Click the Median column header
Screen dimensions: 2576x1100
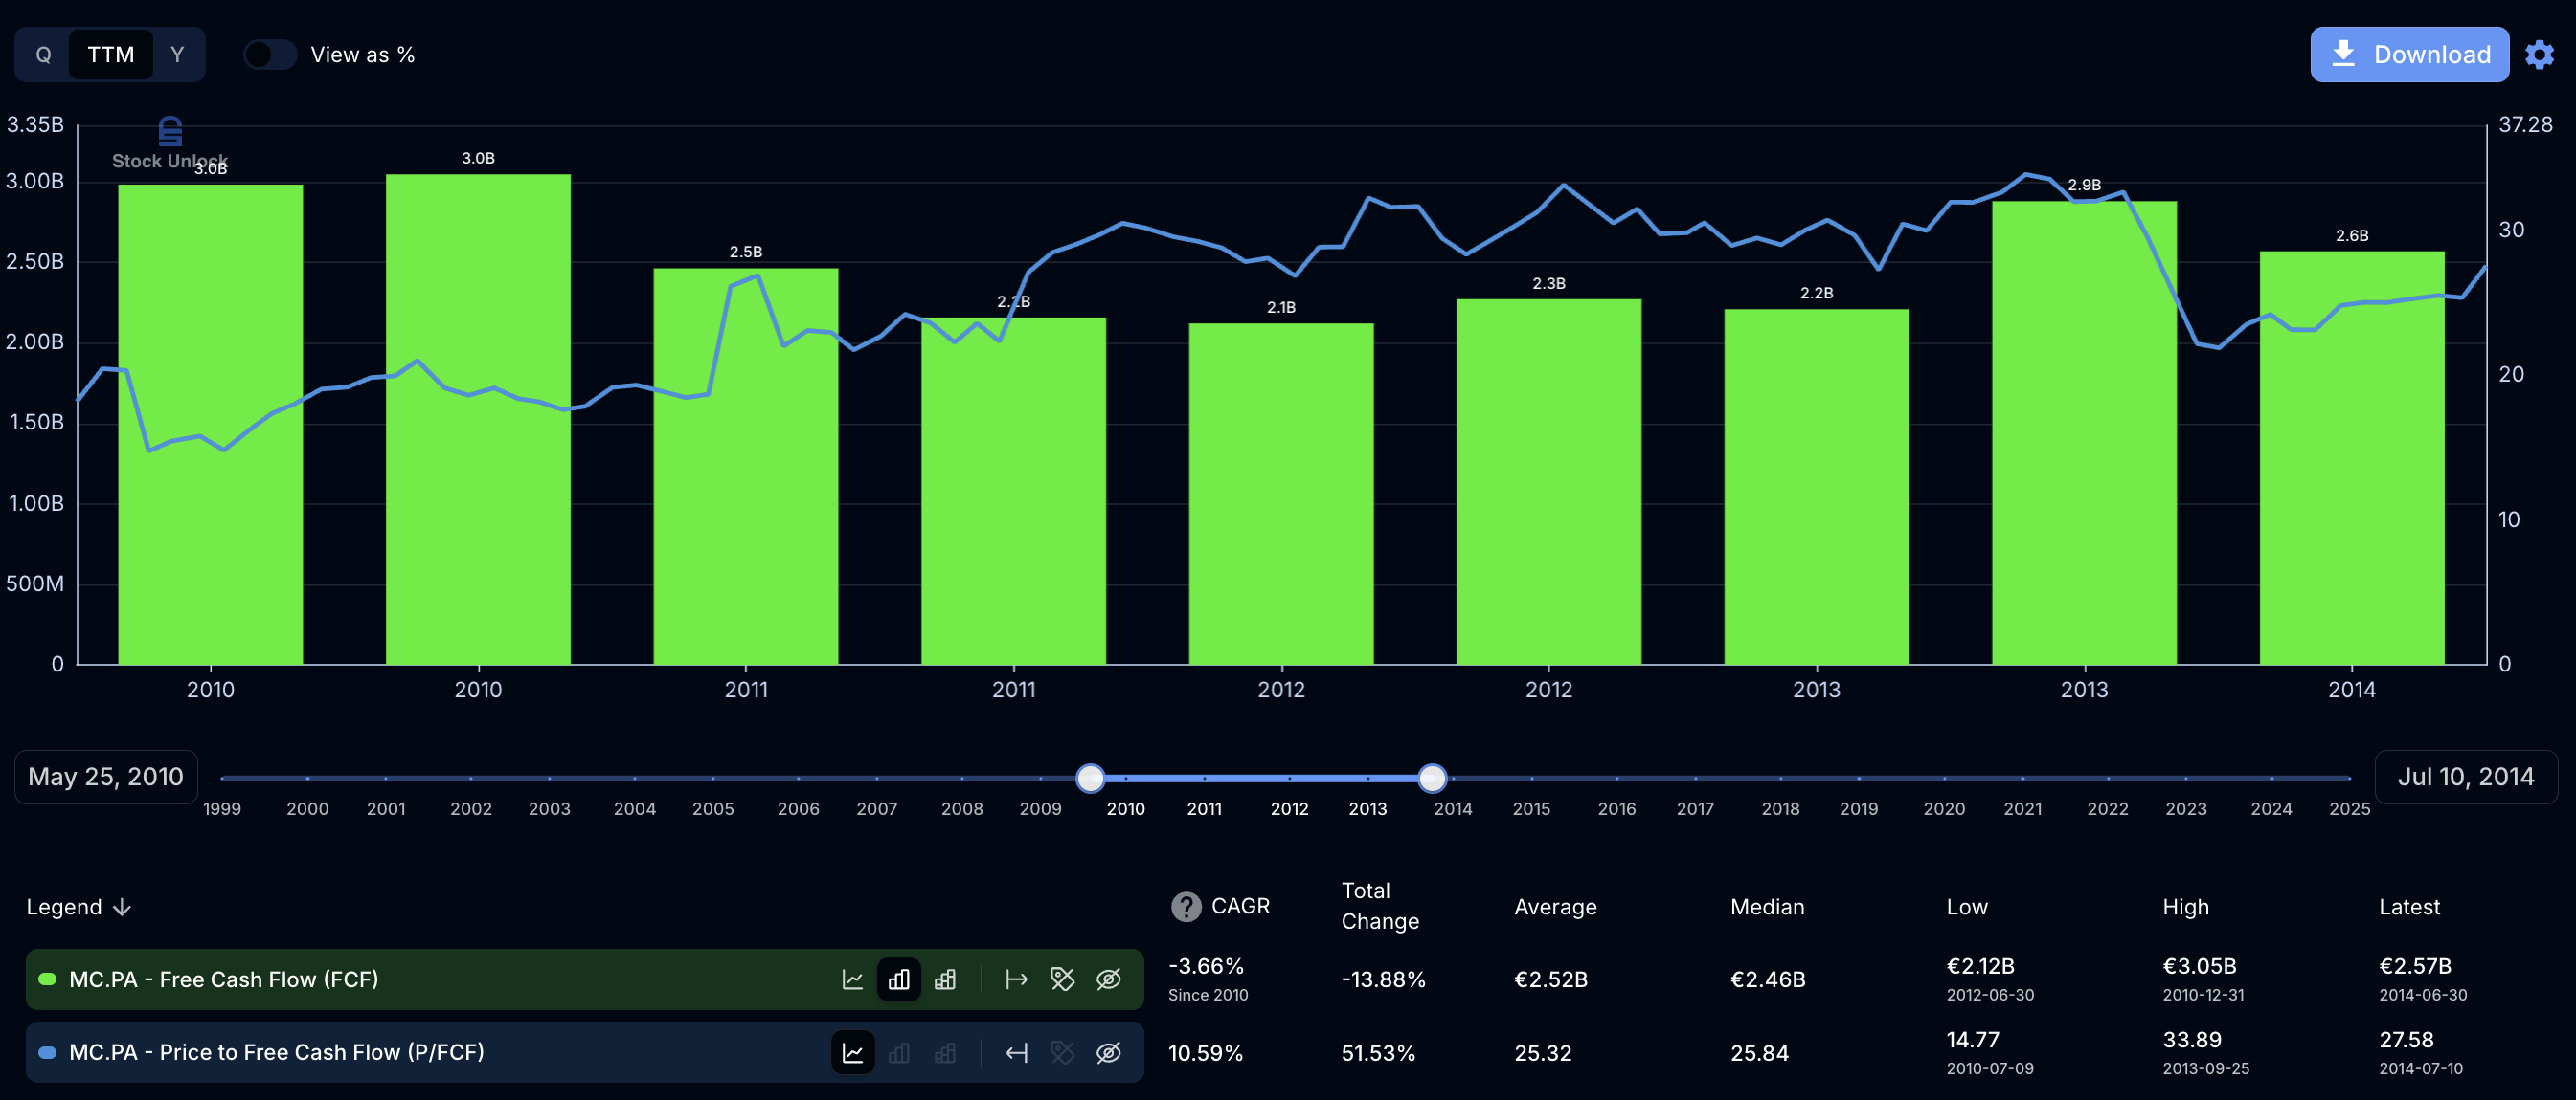click(1767, 906)
